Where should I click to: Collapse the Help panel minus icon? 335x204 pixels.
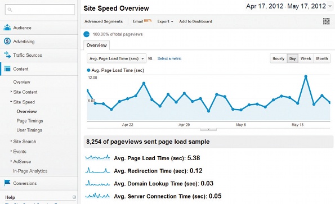click(74, 197)
